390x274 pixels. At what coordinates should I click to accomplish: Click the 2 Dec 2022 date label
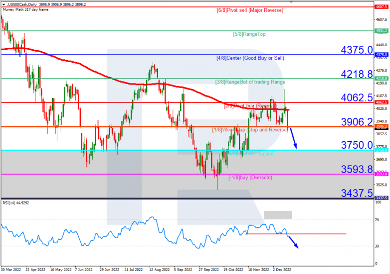282,270
